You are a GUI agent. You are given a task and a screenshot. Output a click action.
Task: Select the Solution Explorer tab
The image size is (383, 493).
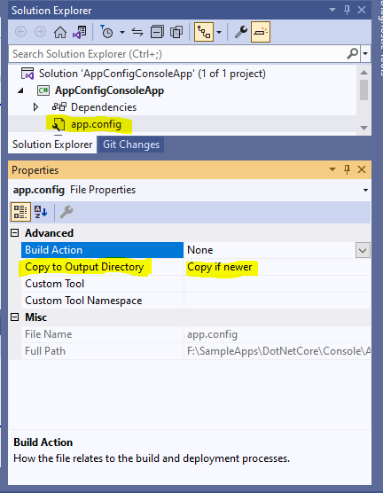(x=52, y=145)
